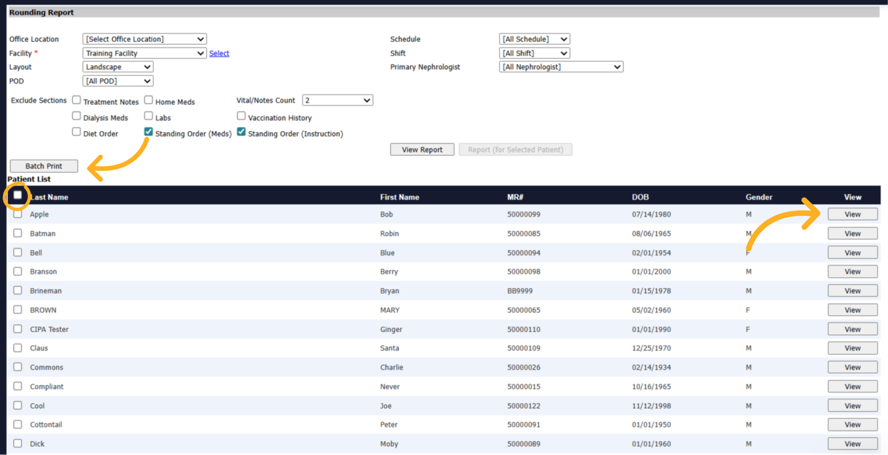This screenshot has width=888, height=455.
Task: Select the checkbox for patient Claus
Action: [x=17, y=348]
